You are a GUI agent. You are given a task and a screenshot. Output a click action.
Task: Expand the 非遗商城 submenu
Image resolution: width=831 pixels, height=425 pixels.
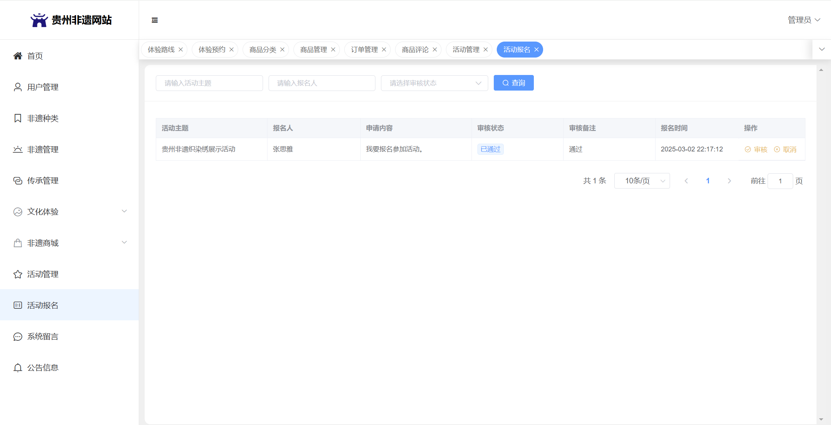point(124,242)
